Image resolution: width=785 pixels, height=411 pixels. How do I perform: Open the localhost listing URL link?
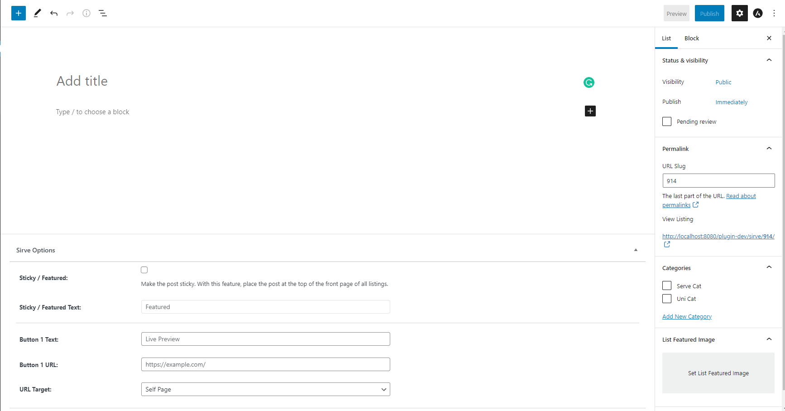718,236
